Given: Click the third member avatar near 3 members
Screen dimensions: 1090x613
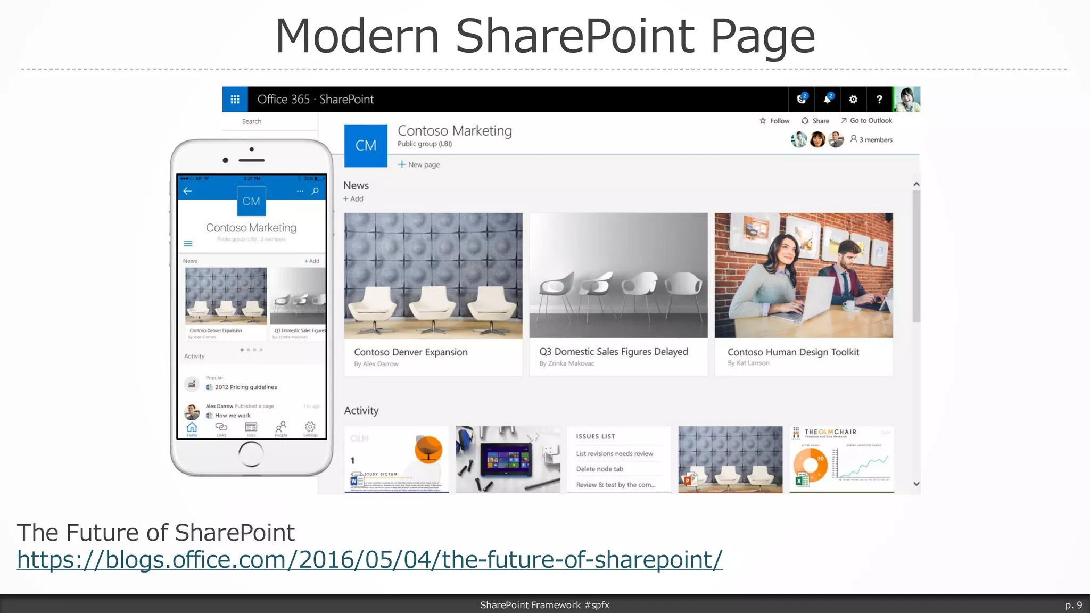Looking at the screenshot, I should pos(836,139).
